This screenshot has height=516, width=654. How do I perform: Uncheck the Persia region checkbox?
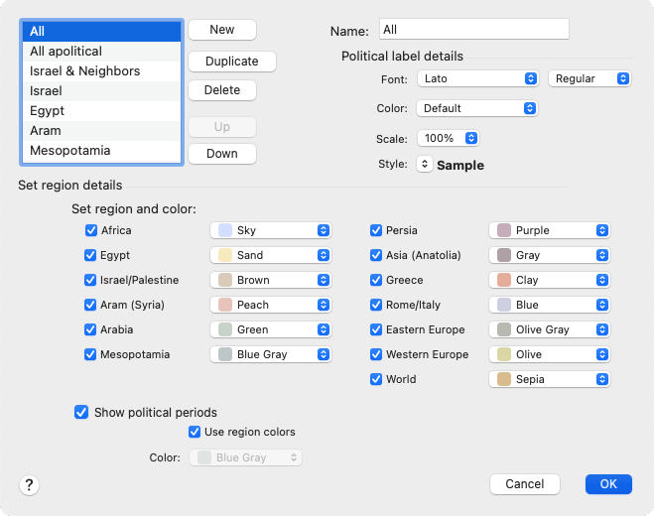point(376,230)
